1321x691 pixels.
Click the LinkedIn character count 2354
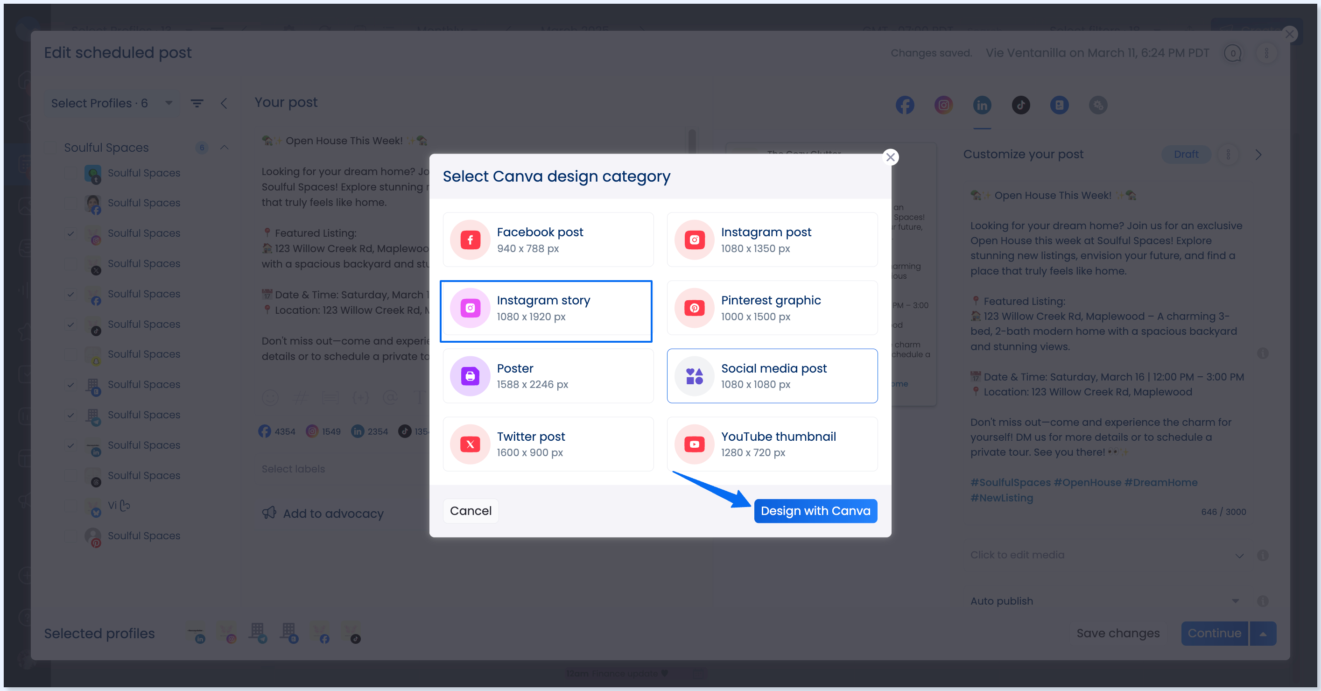(x=370, y=431)
